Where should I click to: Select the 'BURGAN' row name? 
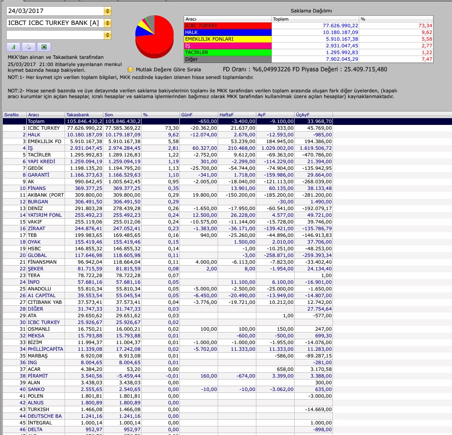coord(38,201)
